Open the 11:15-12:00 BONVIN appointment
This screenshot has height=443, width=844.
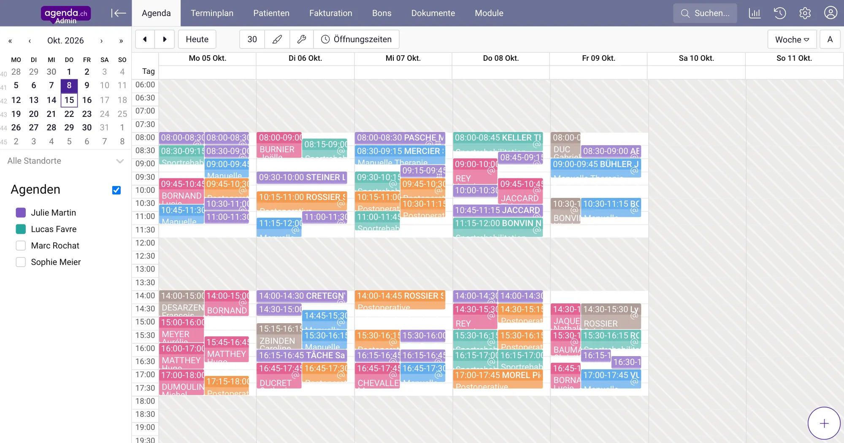498,227
